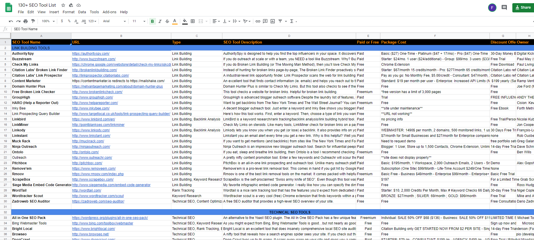Screen dimensions: 534x240
Task: Open the File menu
Action: [x=21, y=12]
